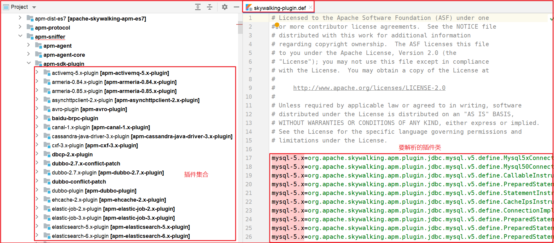Click line number 17 in gutter
Image resolution: width=554 pixels, height=243 pixels.
pos(249,158)
